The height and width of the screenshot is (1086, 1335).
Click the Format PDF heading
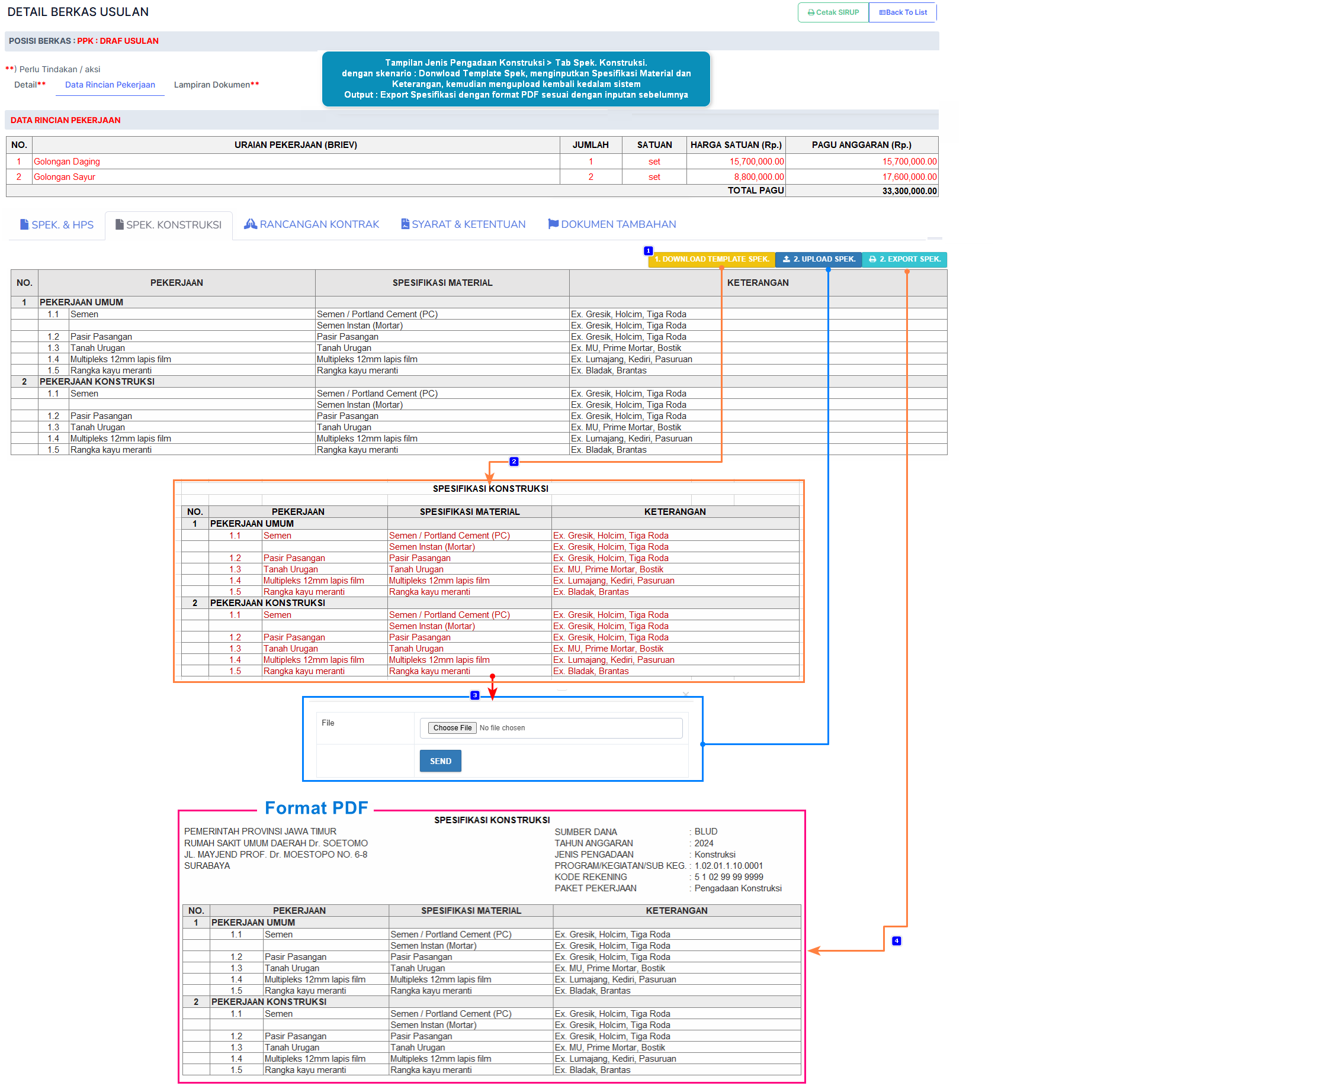click(x=316, y=808)
